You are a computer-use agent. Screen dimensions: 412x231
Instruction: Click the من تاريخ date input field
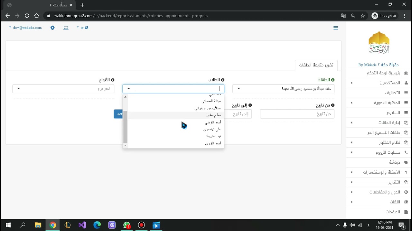pos(297,114)
